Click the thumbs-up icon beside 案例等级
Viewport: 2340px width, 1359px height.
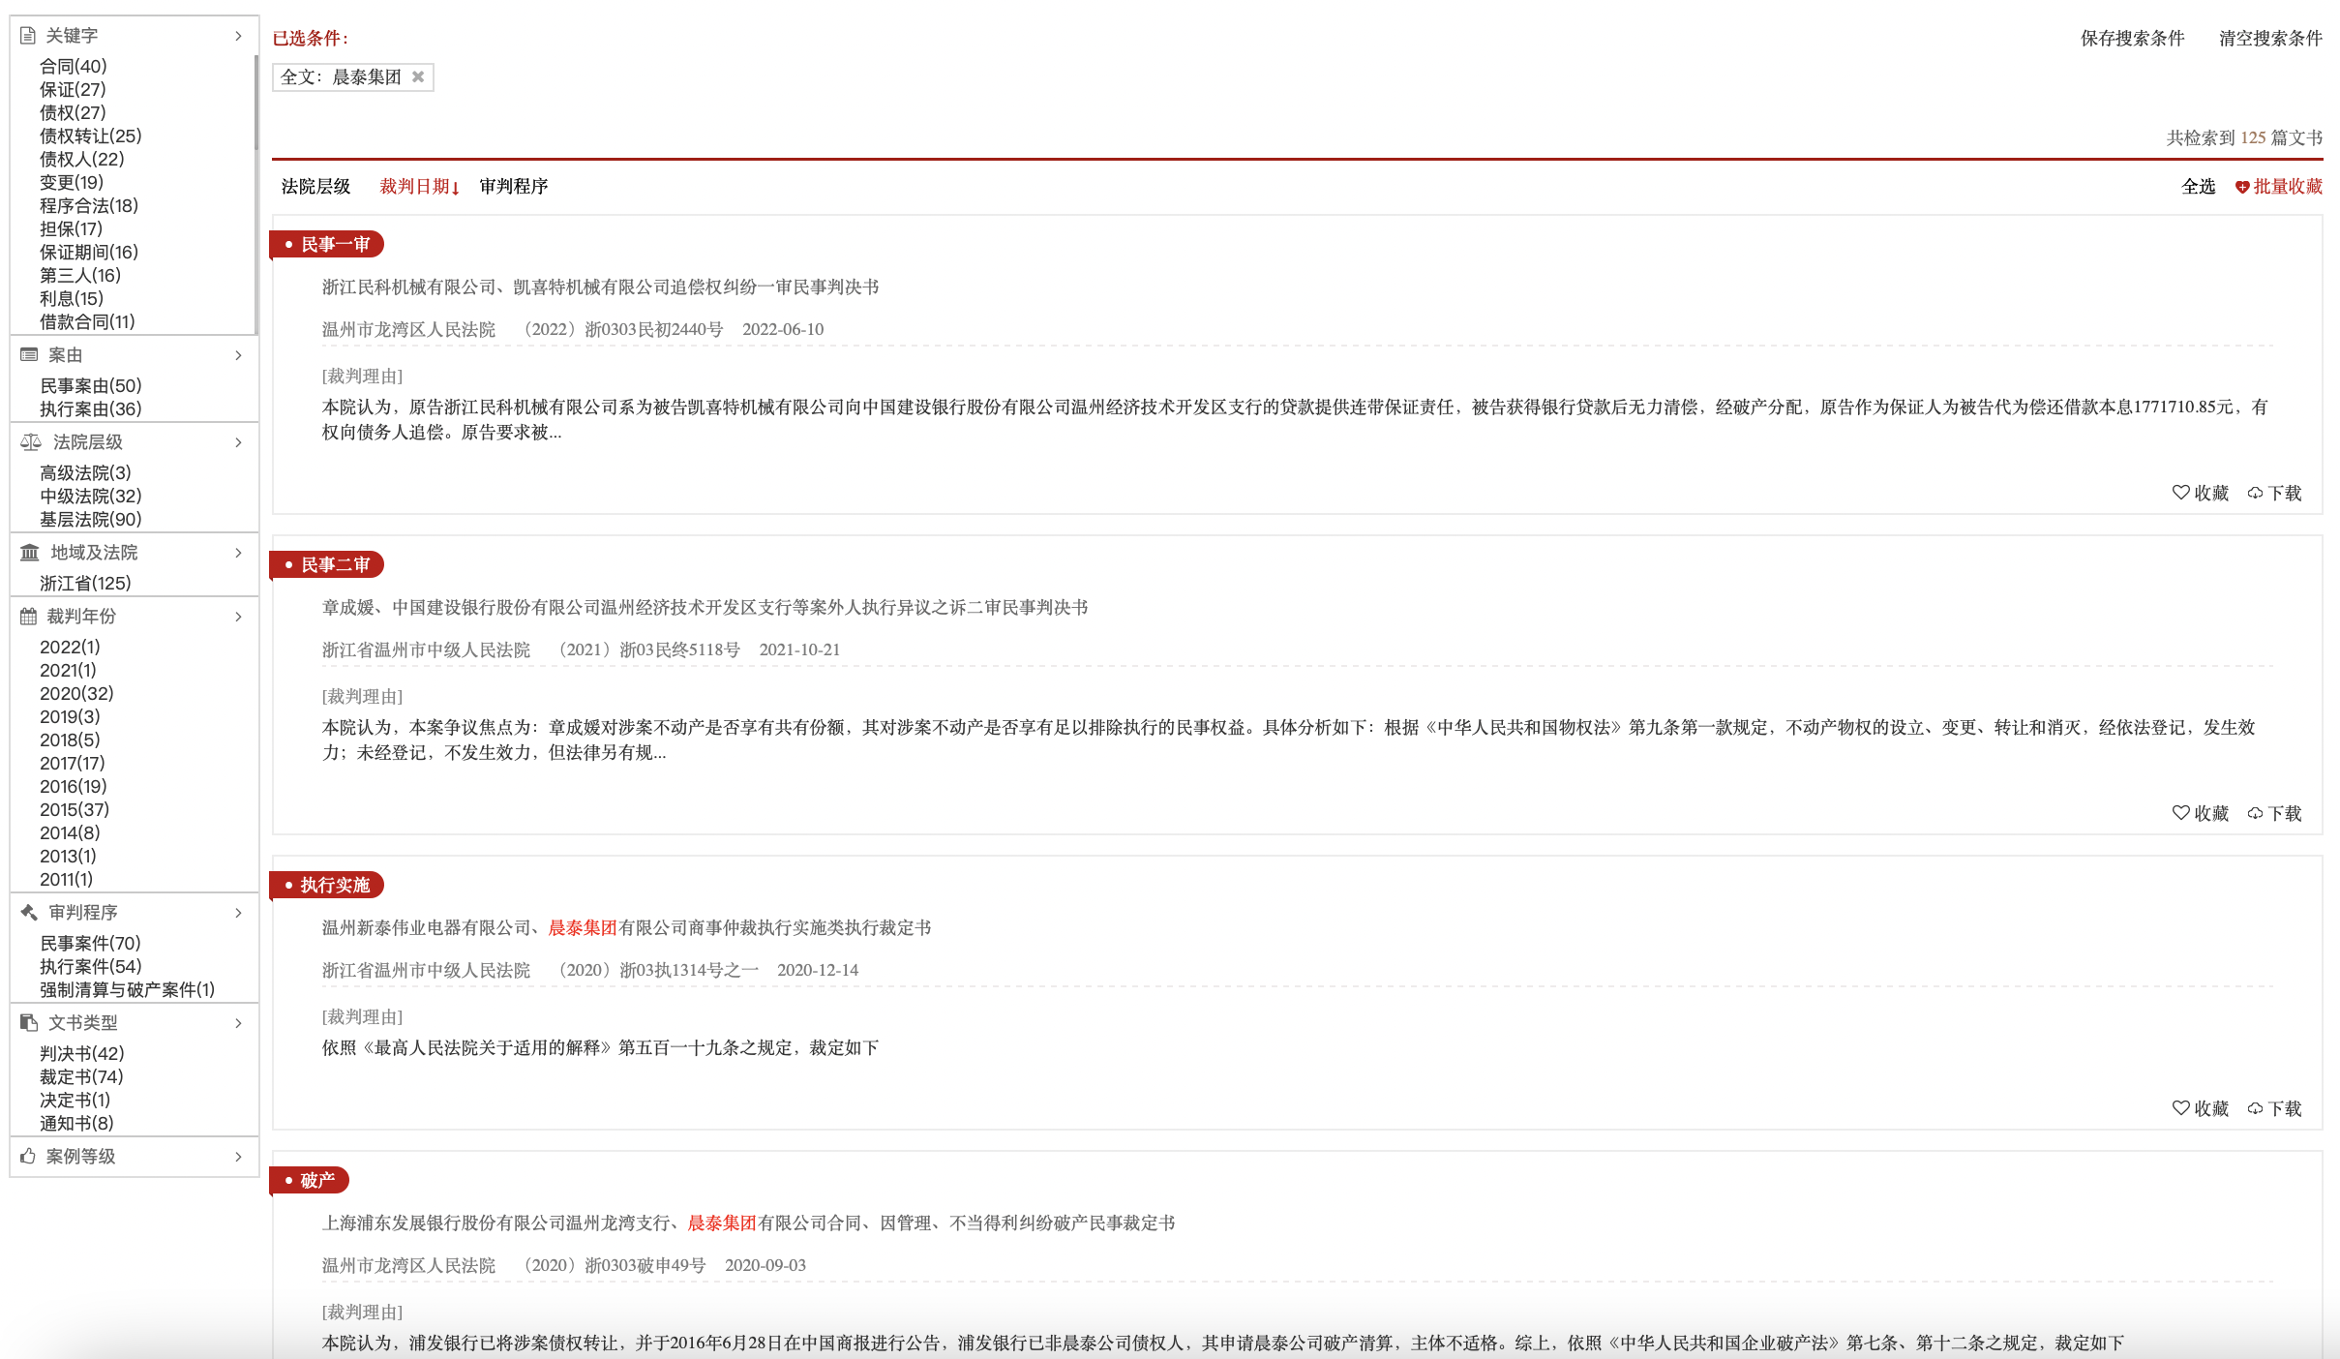tap(28, 1157)
